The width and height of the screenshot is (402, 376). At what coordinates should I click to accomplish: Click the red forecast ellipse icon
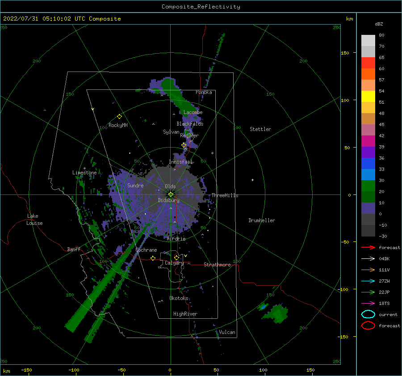click(368, 325)
